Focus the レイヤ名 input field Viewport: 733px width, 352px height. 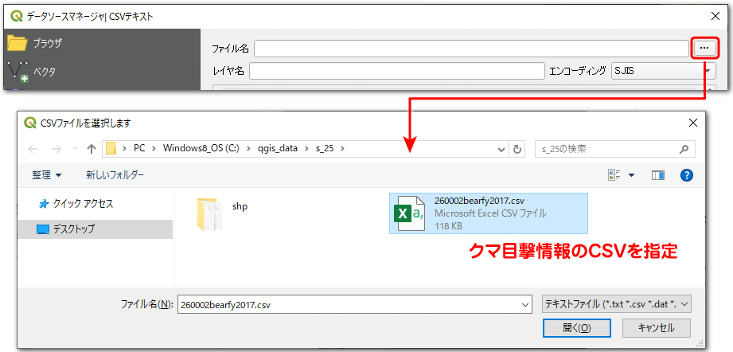pyautogui.click(x=397, y=71)
